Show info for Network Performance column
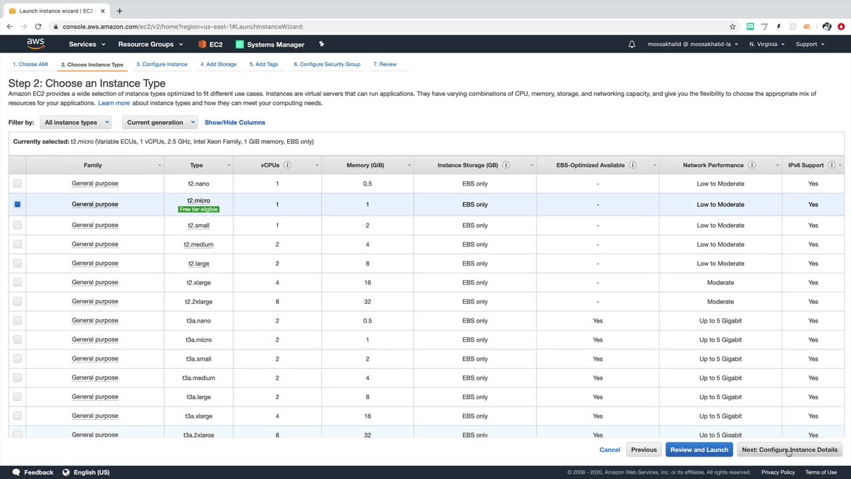 click(751, 165)
